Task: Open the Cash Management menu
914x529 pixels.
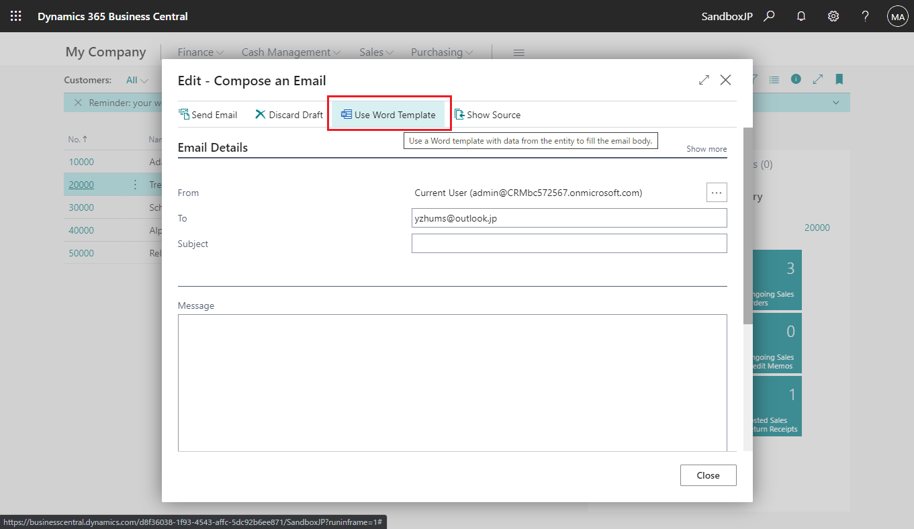Action: coord(290,51)
